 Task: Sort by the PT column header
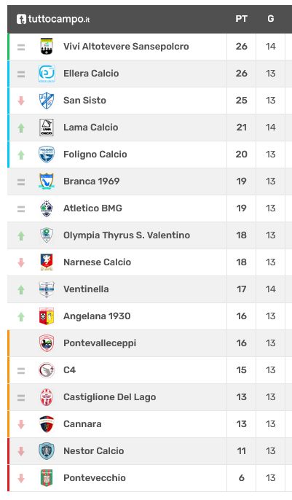click(241, 19)
